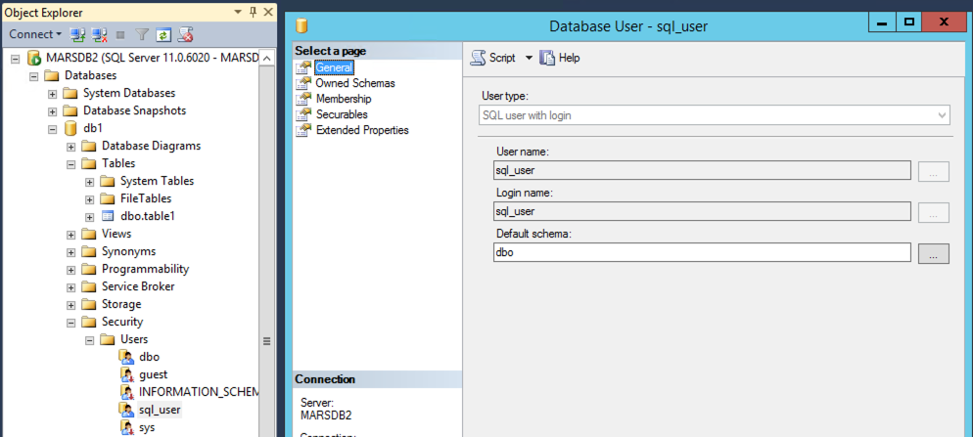Collapse the Tables folder node
This screenshot has width=973, height=437.
pyautogui.click(x=71, y=163)
